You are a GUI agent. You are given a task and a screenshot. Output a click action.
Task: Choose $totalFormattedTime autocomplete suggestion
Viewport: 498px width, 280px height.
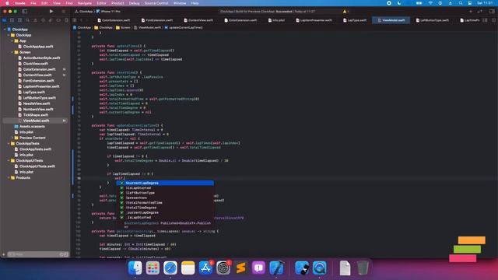click(x=165, y=203)
